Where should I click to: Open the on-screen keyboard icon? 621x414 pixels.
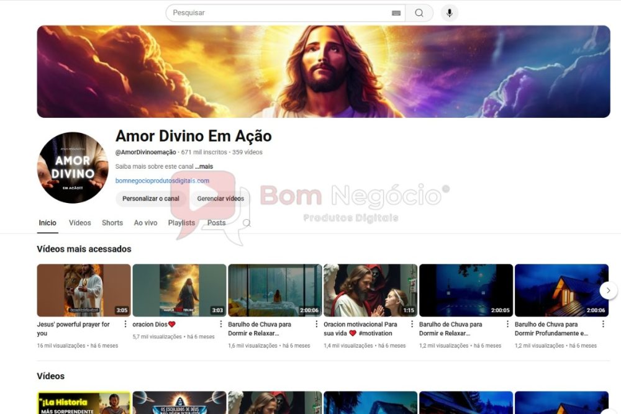(x=396, y=13)
